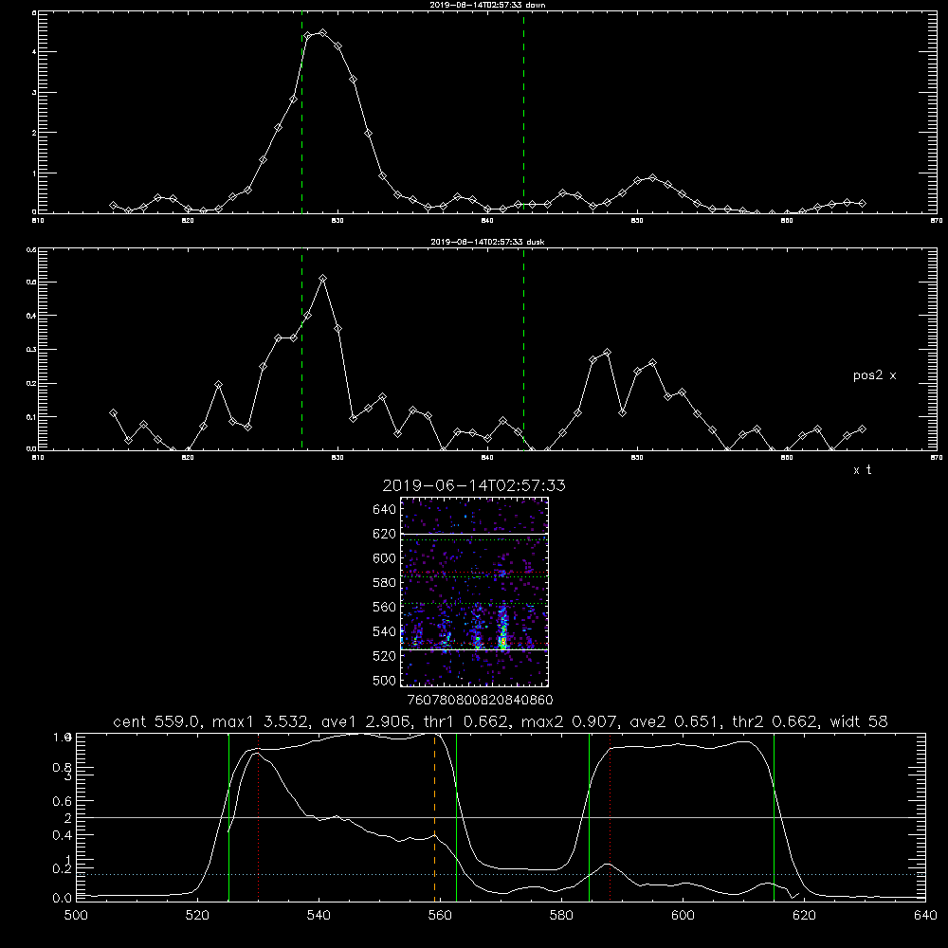This screenshot has height=948, width=948.
Task: Select the 'ave2 0.651' statistic
Action: click(673, 721)
